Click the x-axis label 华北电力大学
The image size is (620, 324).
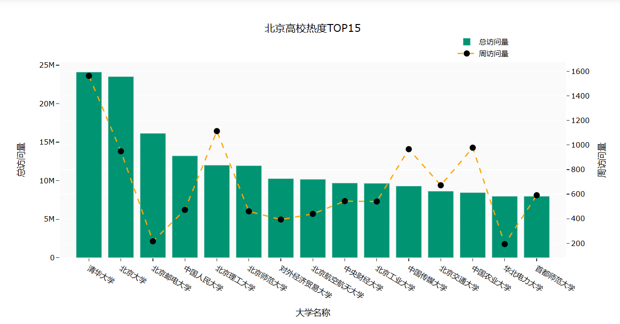click(522, 278)
